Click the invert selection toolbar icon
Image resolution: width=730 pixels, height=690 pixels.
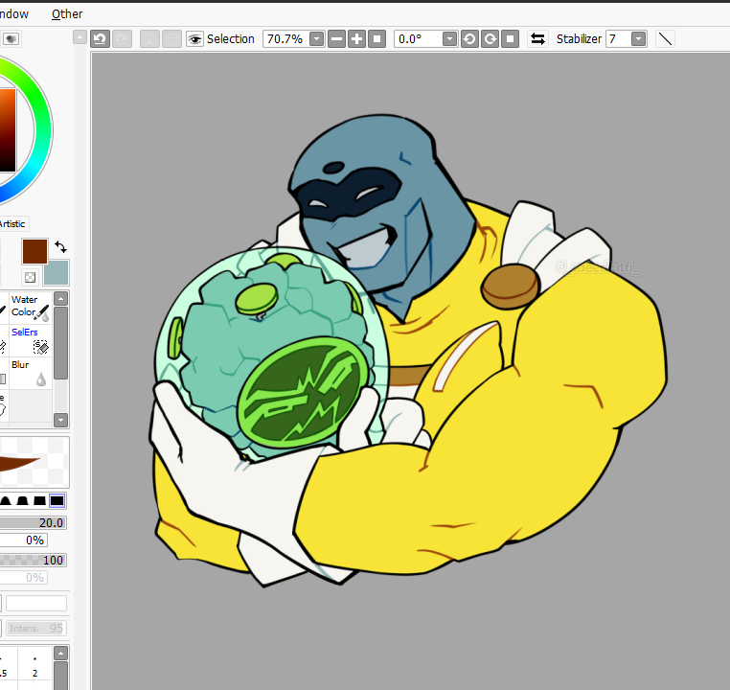171,38
